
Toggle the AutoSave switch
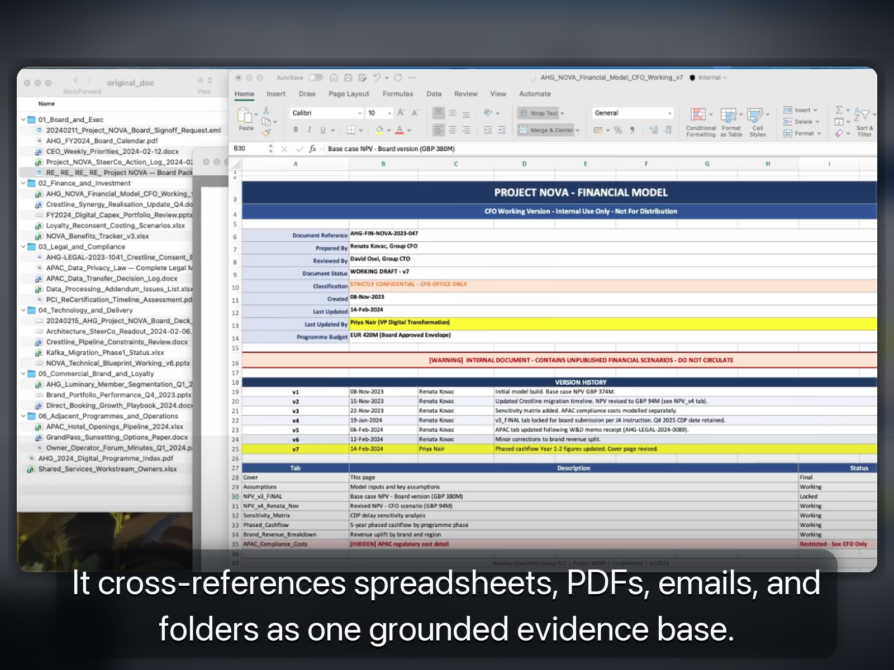pos(316,78)
